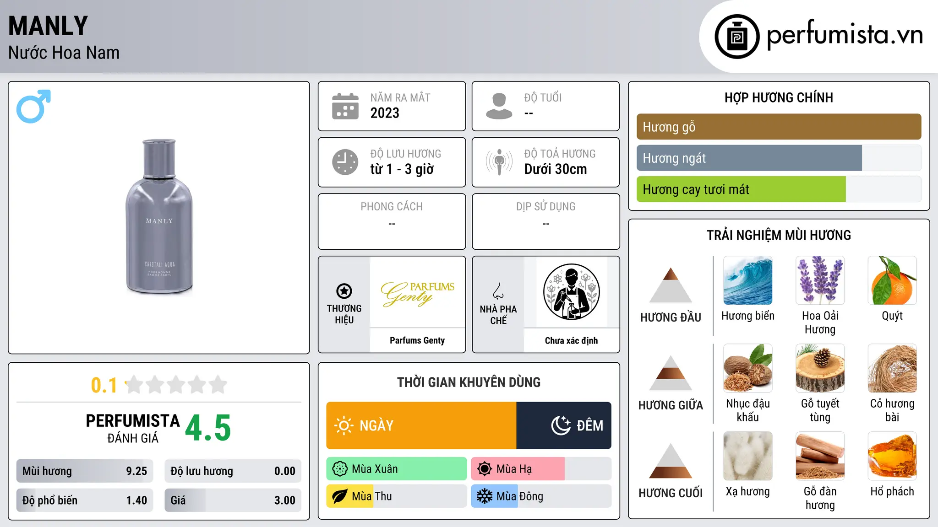The image size is (938, 527).
Task: Click the MANLY product title
Action: coord(48,26)
